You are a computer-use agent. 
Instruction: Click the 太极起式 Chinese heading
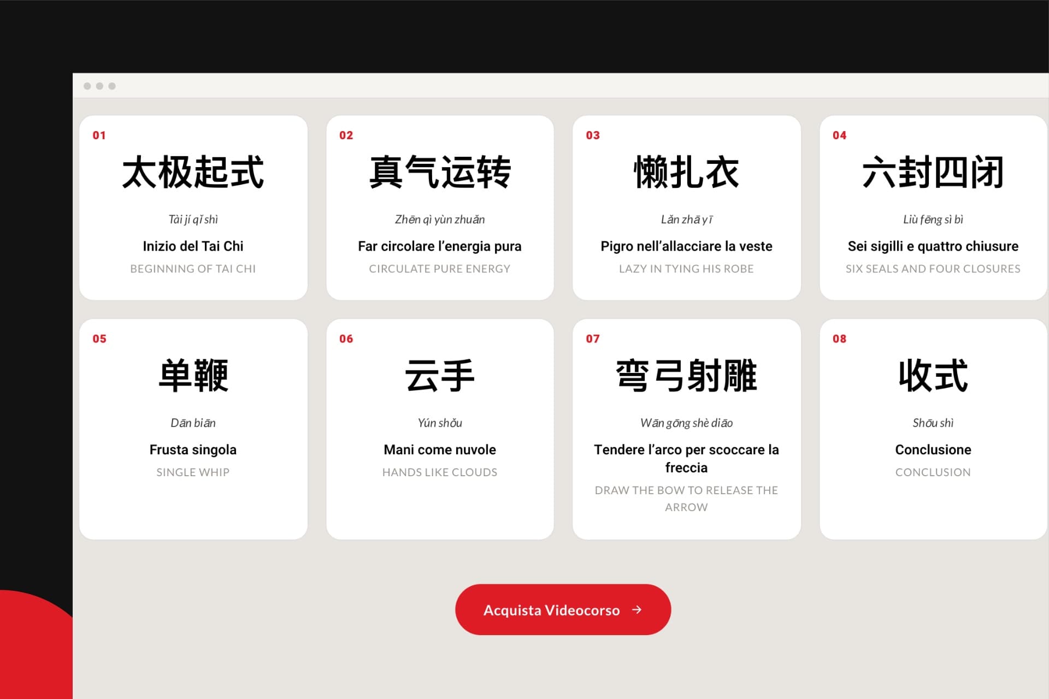[x=193, y=172]
